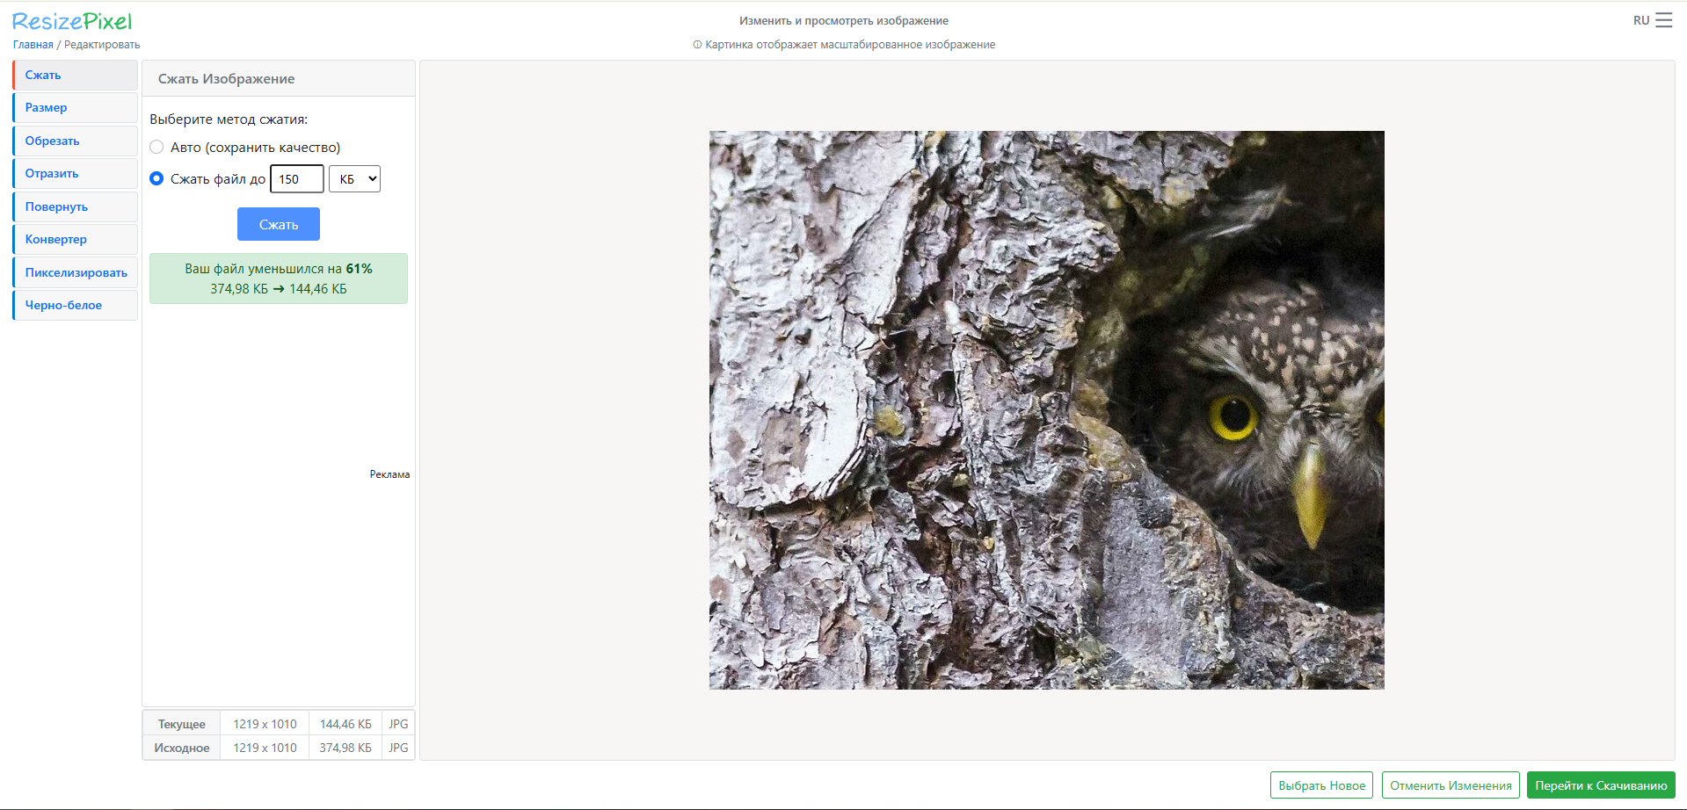Open the Отразить sidebar tab
This screenshot has width=1687, height=810.
click(76, 173)
